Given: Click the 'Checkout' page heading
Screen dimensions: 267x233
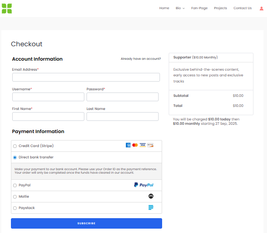Looking at the screenshot, I should coord(27,44).
